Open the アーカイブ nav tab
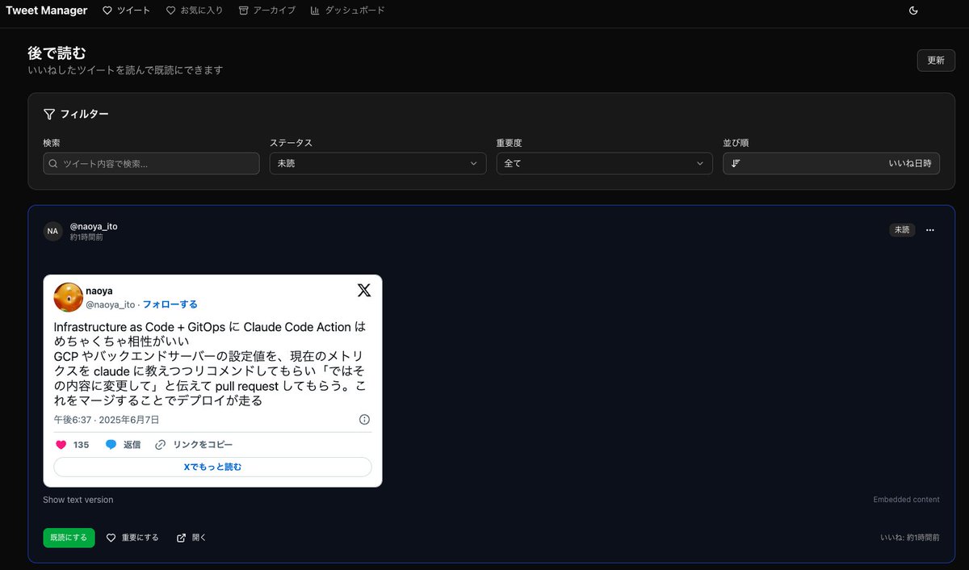The height and width of the screenshot is (570, 969). [x=267, y=10]
